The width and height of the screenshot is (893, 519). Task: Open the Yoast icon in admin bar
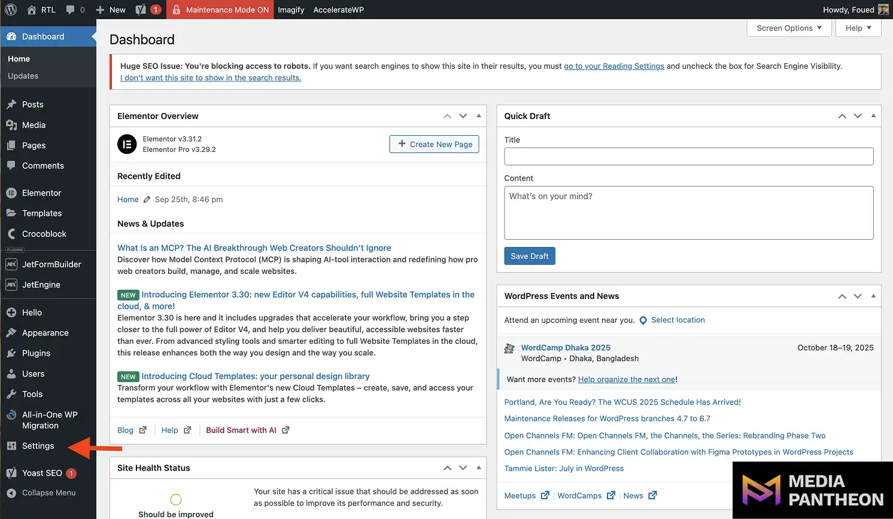tap(141, 10)
